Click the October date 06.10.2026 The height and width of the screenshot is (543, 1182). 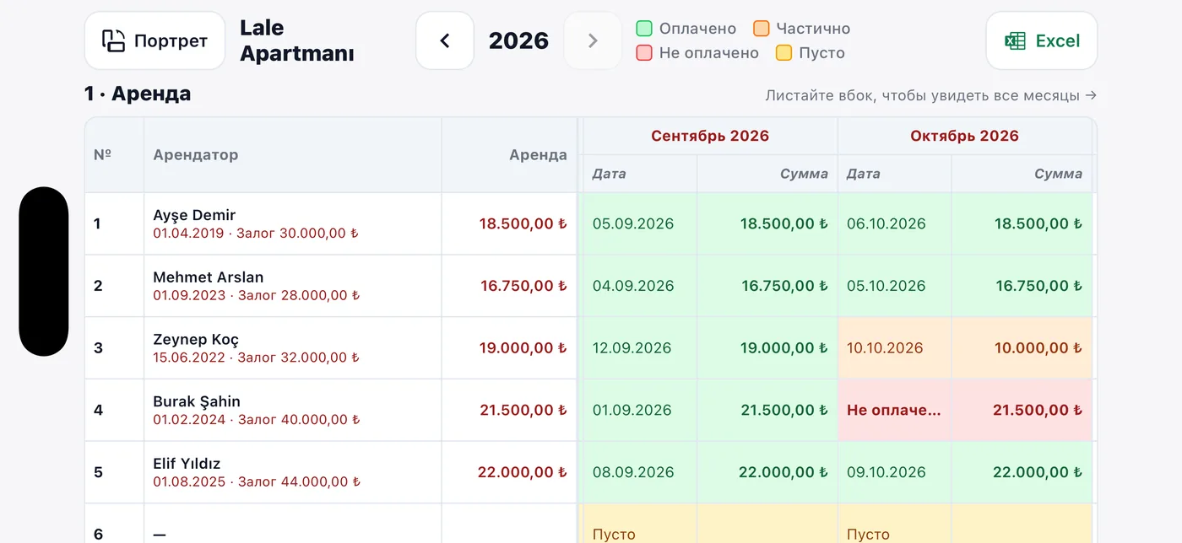tap(886, 223)
